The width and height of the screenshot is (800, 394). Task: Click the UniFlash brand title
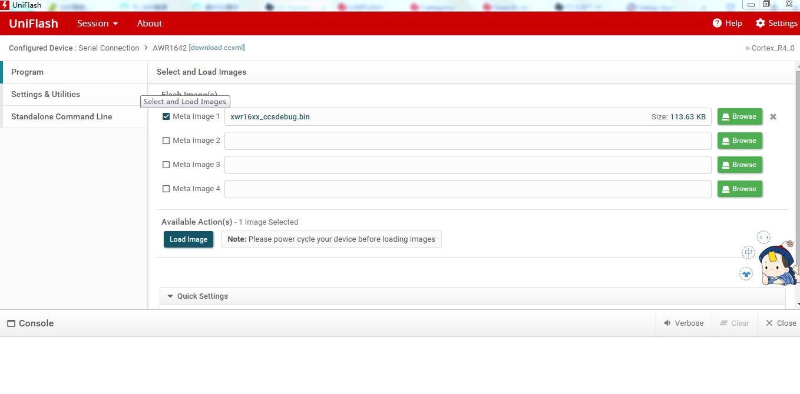coord(34,24)
